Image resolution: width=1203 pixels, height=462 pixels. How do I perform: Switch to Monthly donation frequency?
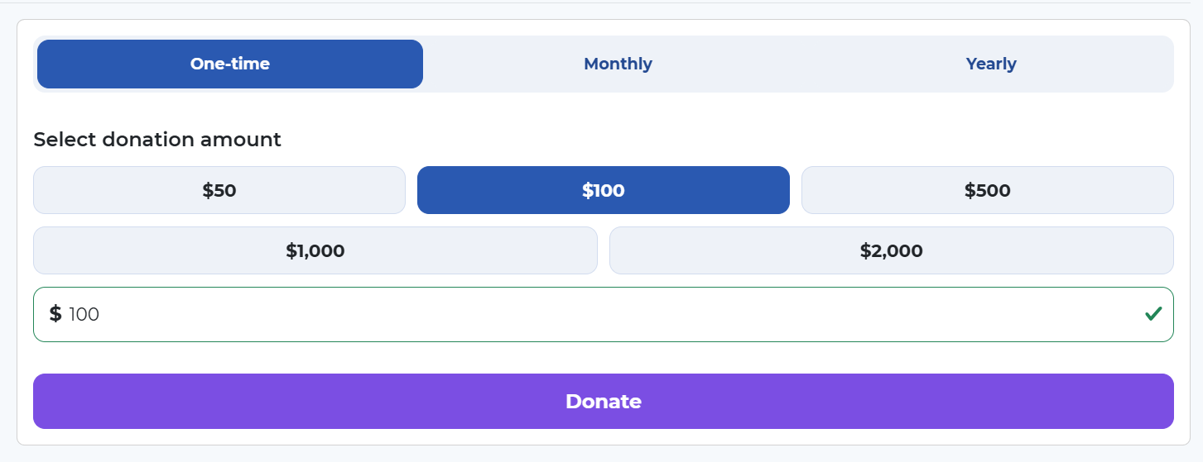point(618,64)
